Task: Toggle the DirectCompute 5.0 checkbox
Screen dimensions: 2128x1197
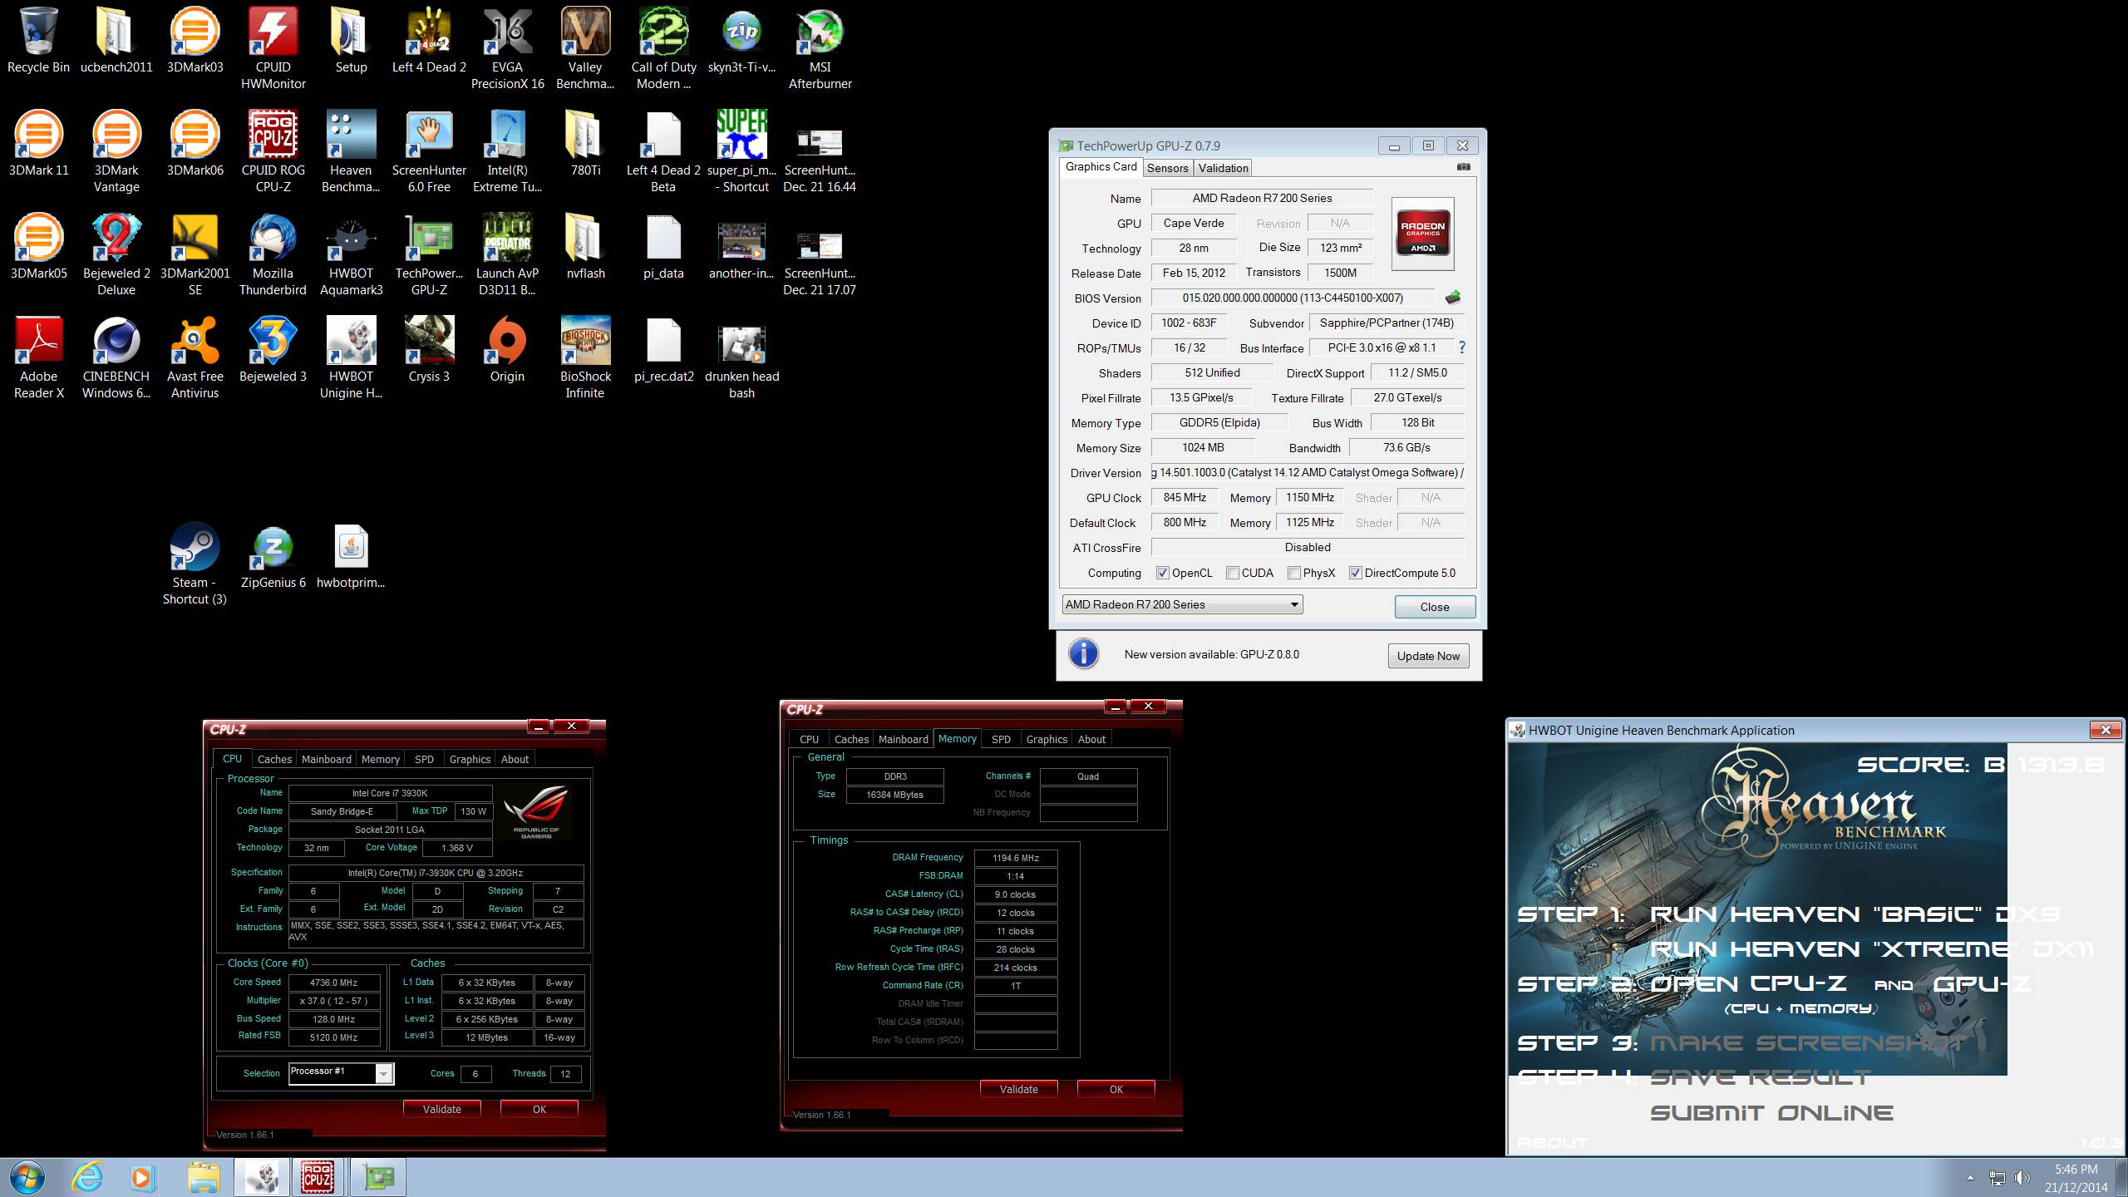Action: point(1356,573)
